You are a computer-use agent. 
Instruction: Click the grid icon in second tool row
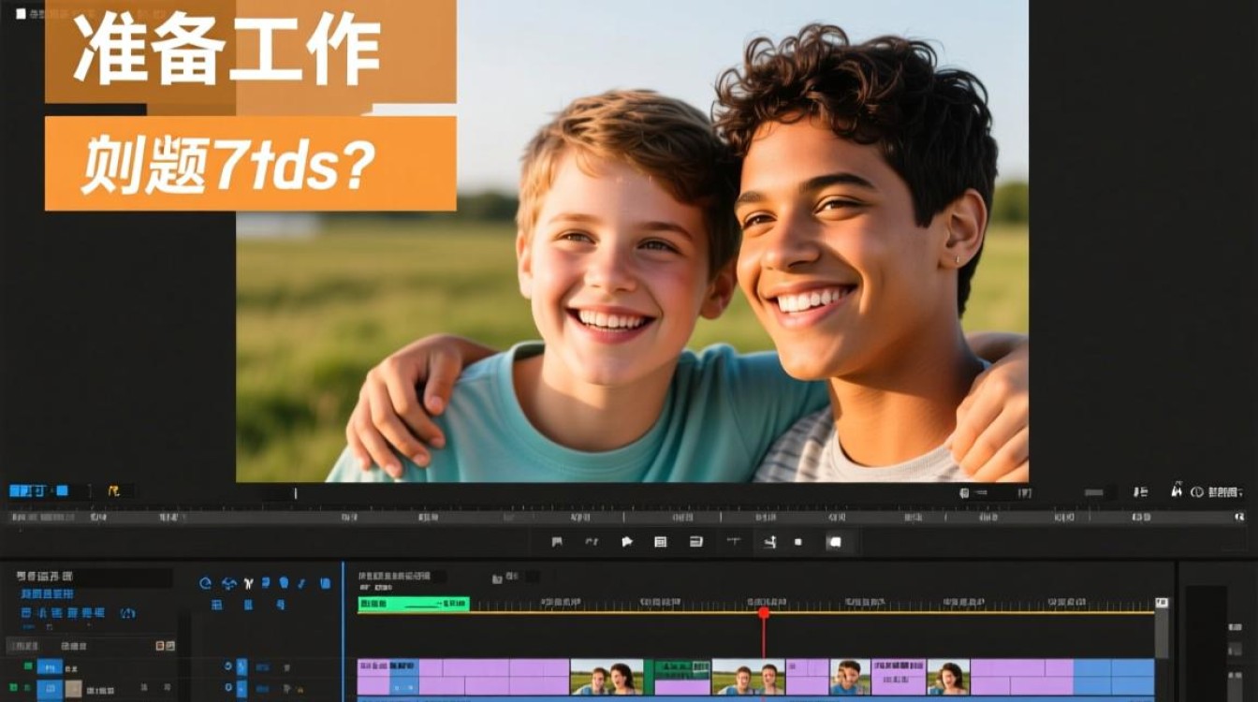217,606
